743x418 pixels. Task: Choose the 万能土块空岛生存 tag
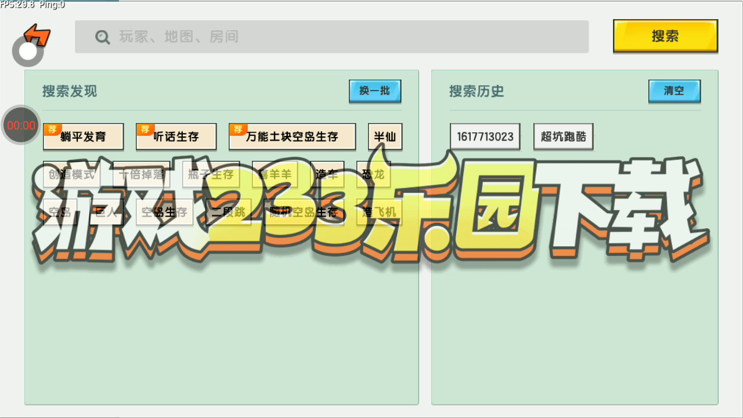click(292, 137)
